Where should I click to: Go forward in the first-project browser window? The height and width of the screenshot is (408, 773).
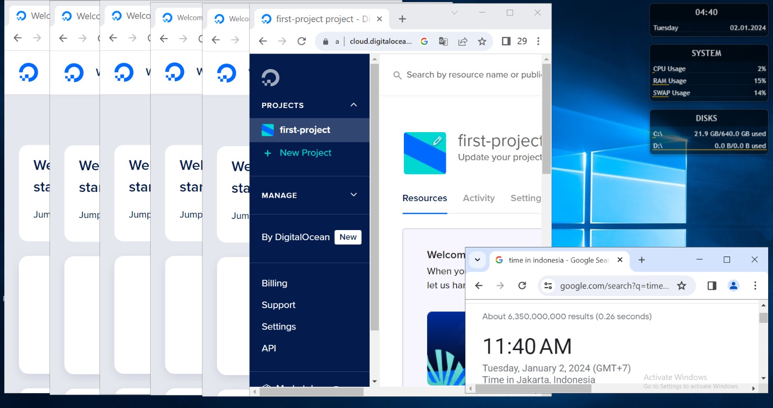282,41
